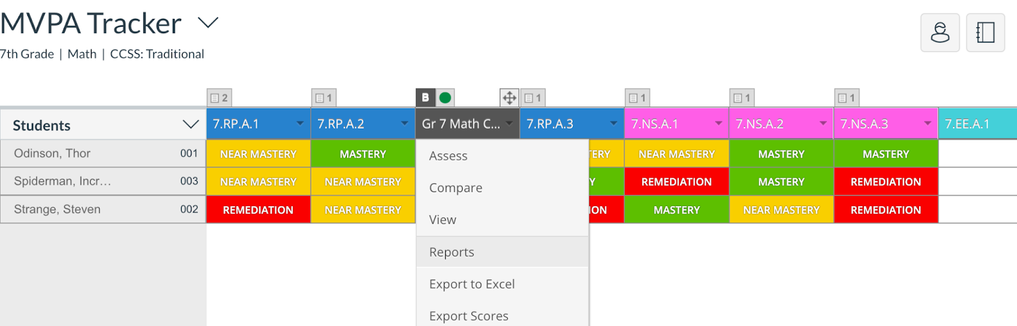Click the assessment count badge above 7.NS.A.2
Image resolution: width=1017 pixels, height=326 pixels.
742,98
